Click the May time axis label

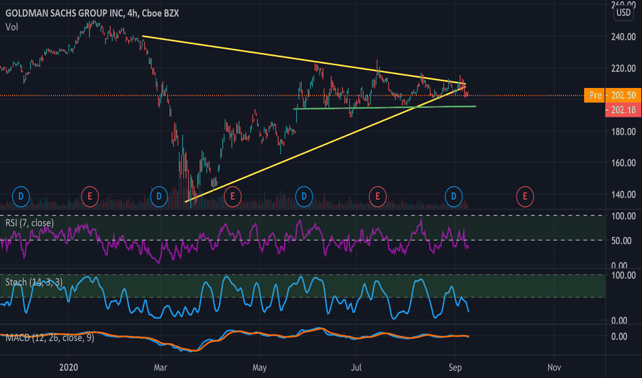point(259,368)
